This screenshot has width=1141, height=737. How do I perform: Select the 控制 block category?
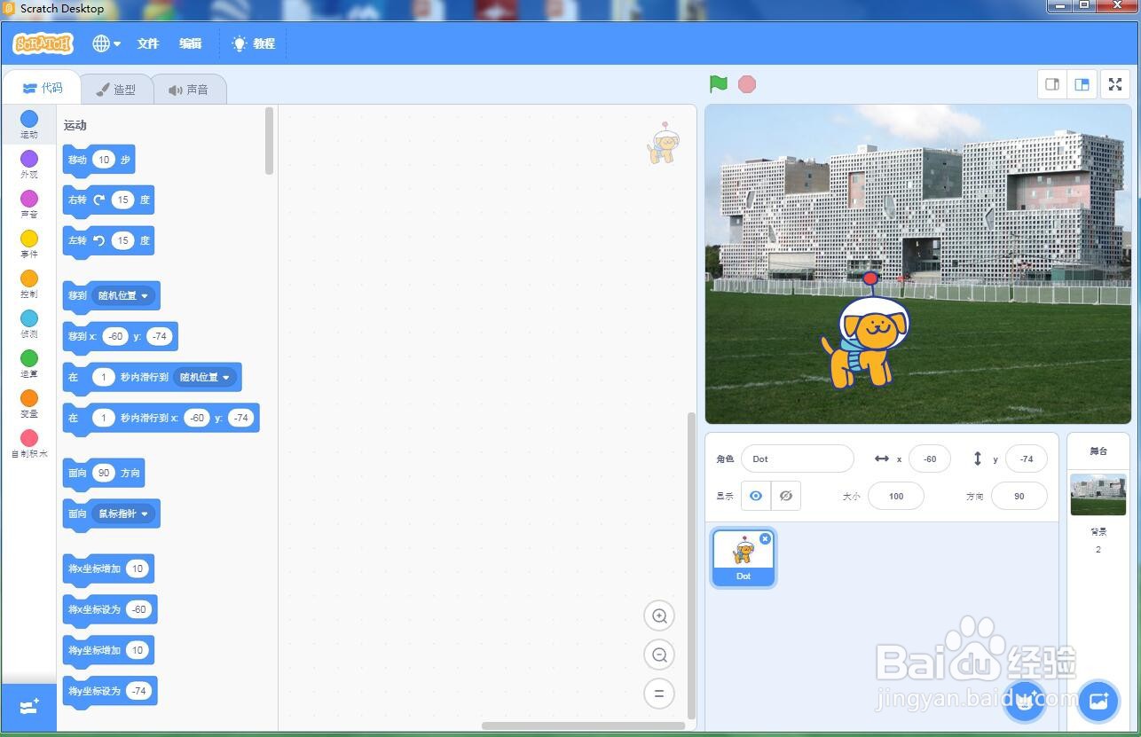click(x=29, y=285)
